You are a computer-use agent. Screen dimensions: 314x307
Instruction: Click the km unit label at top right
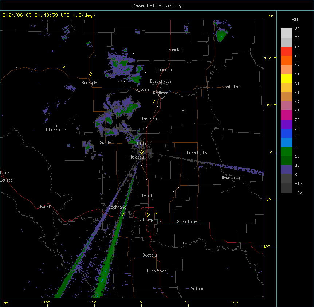click(271, 15)
